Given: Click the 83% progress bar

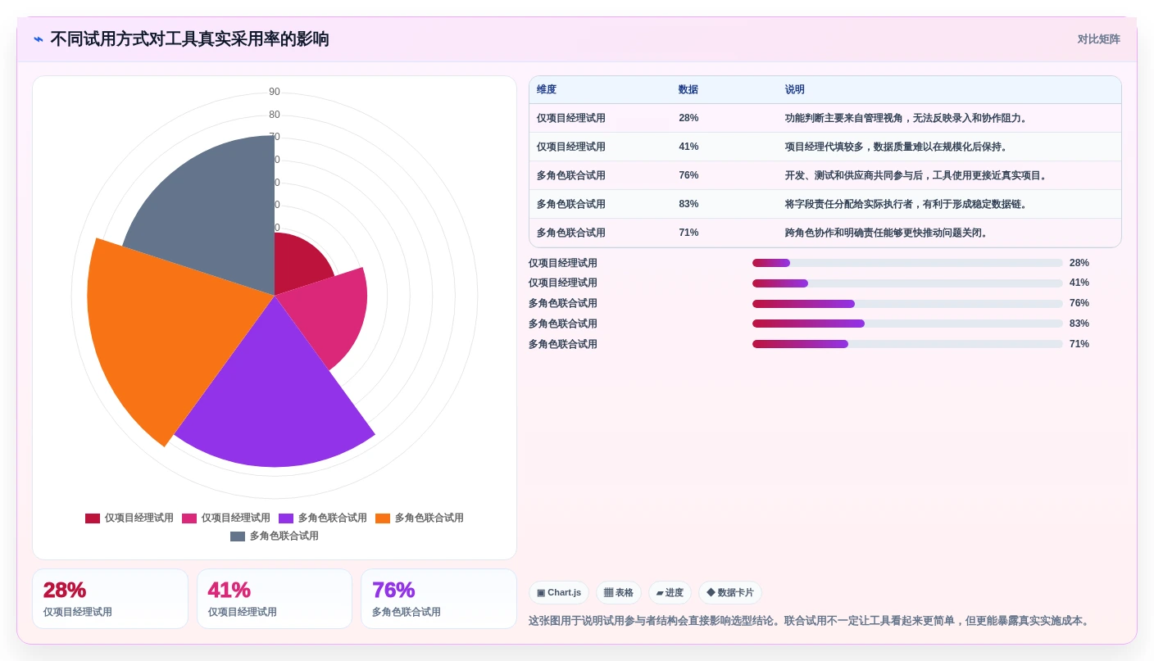Looking at the screenshot, I should pyautogui.click(x=907, y=324).
